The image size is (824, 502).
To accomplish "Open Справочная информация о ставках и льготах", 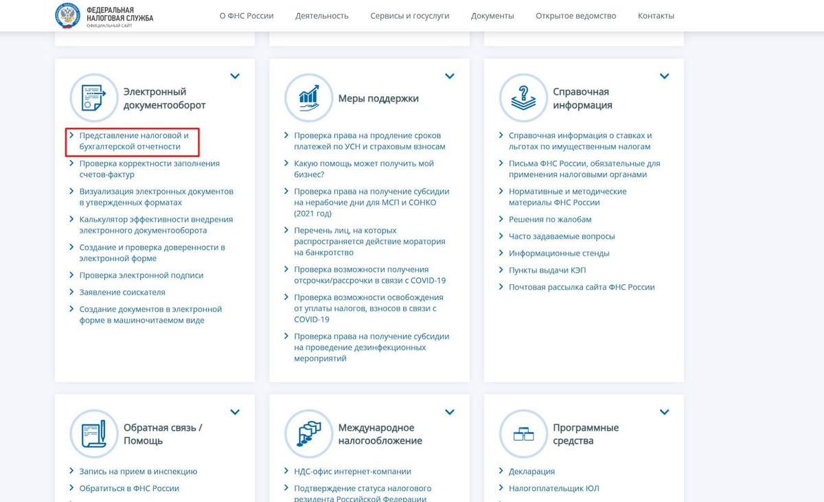I will 580,141.
